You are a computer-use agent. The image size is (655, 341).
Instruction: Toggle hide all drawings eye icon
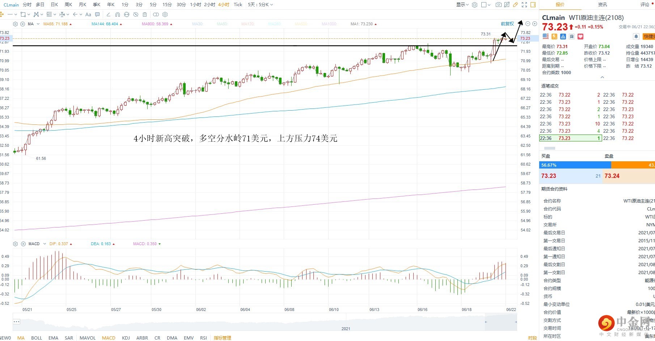point(136,14)
